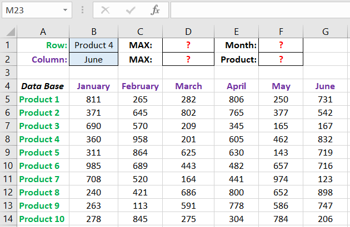Select row 8 header
The height and width of the screenshot is (227, 350).
tap(8, 139)
